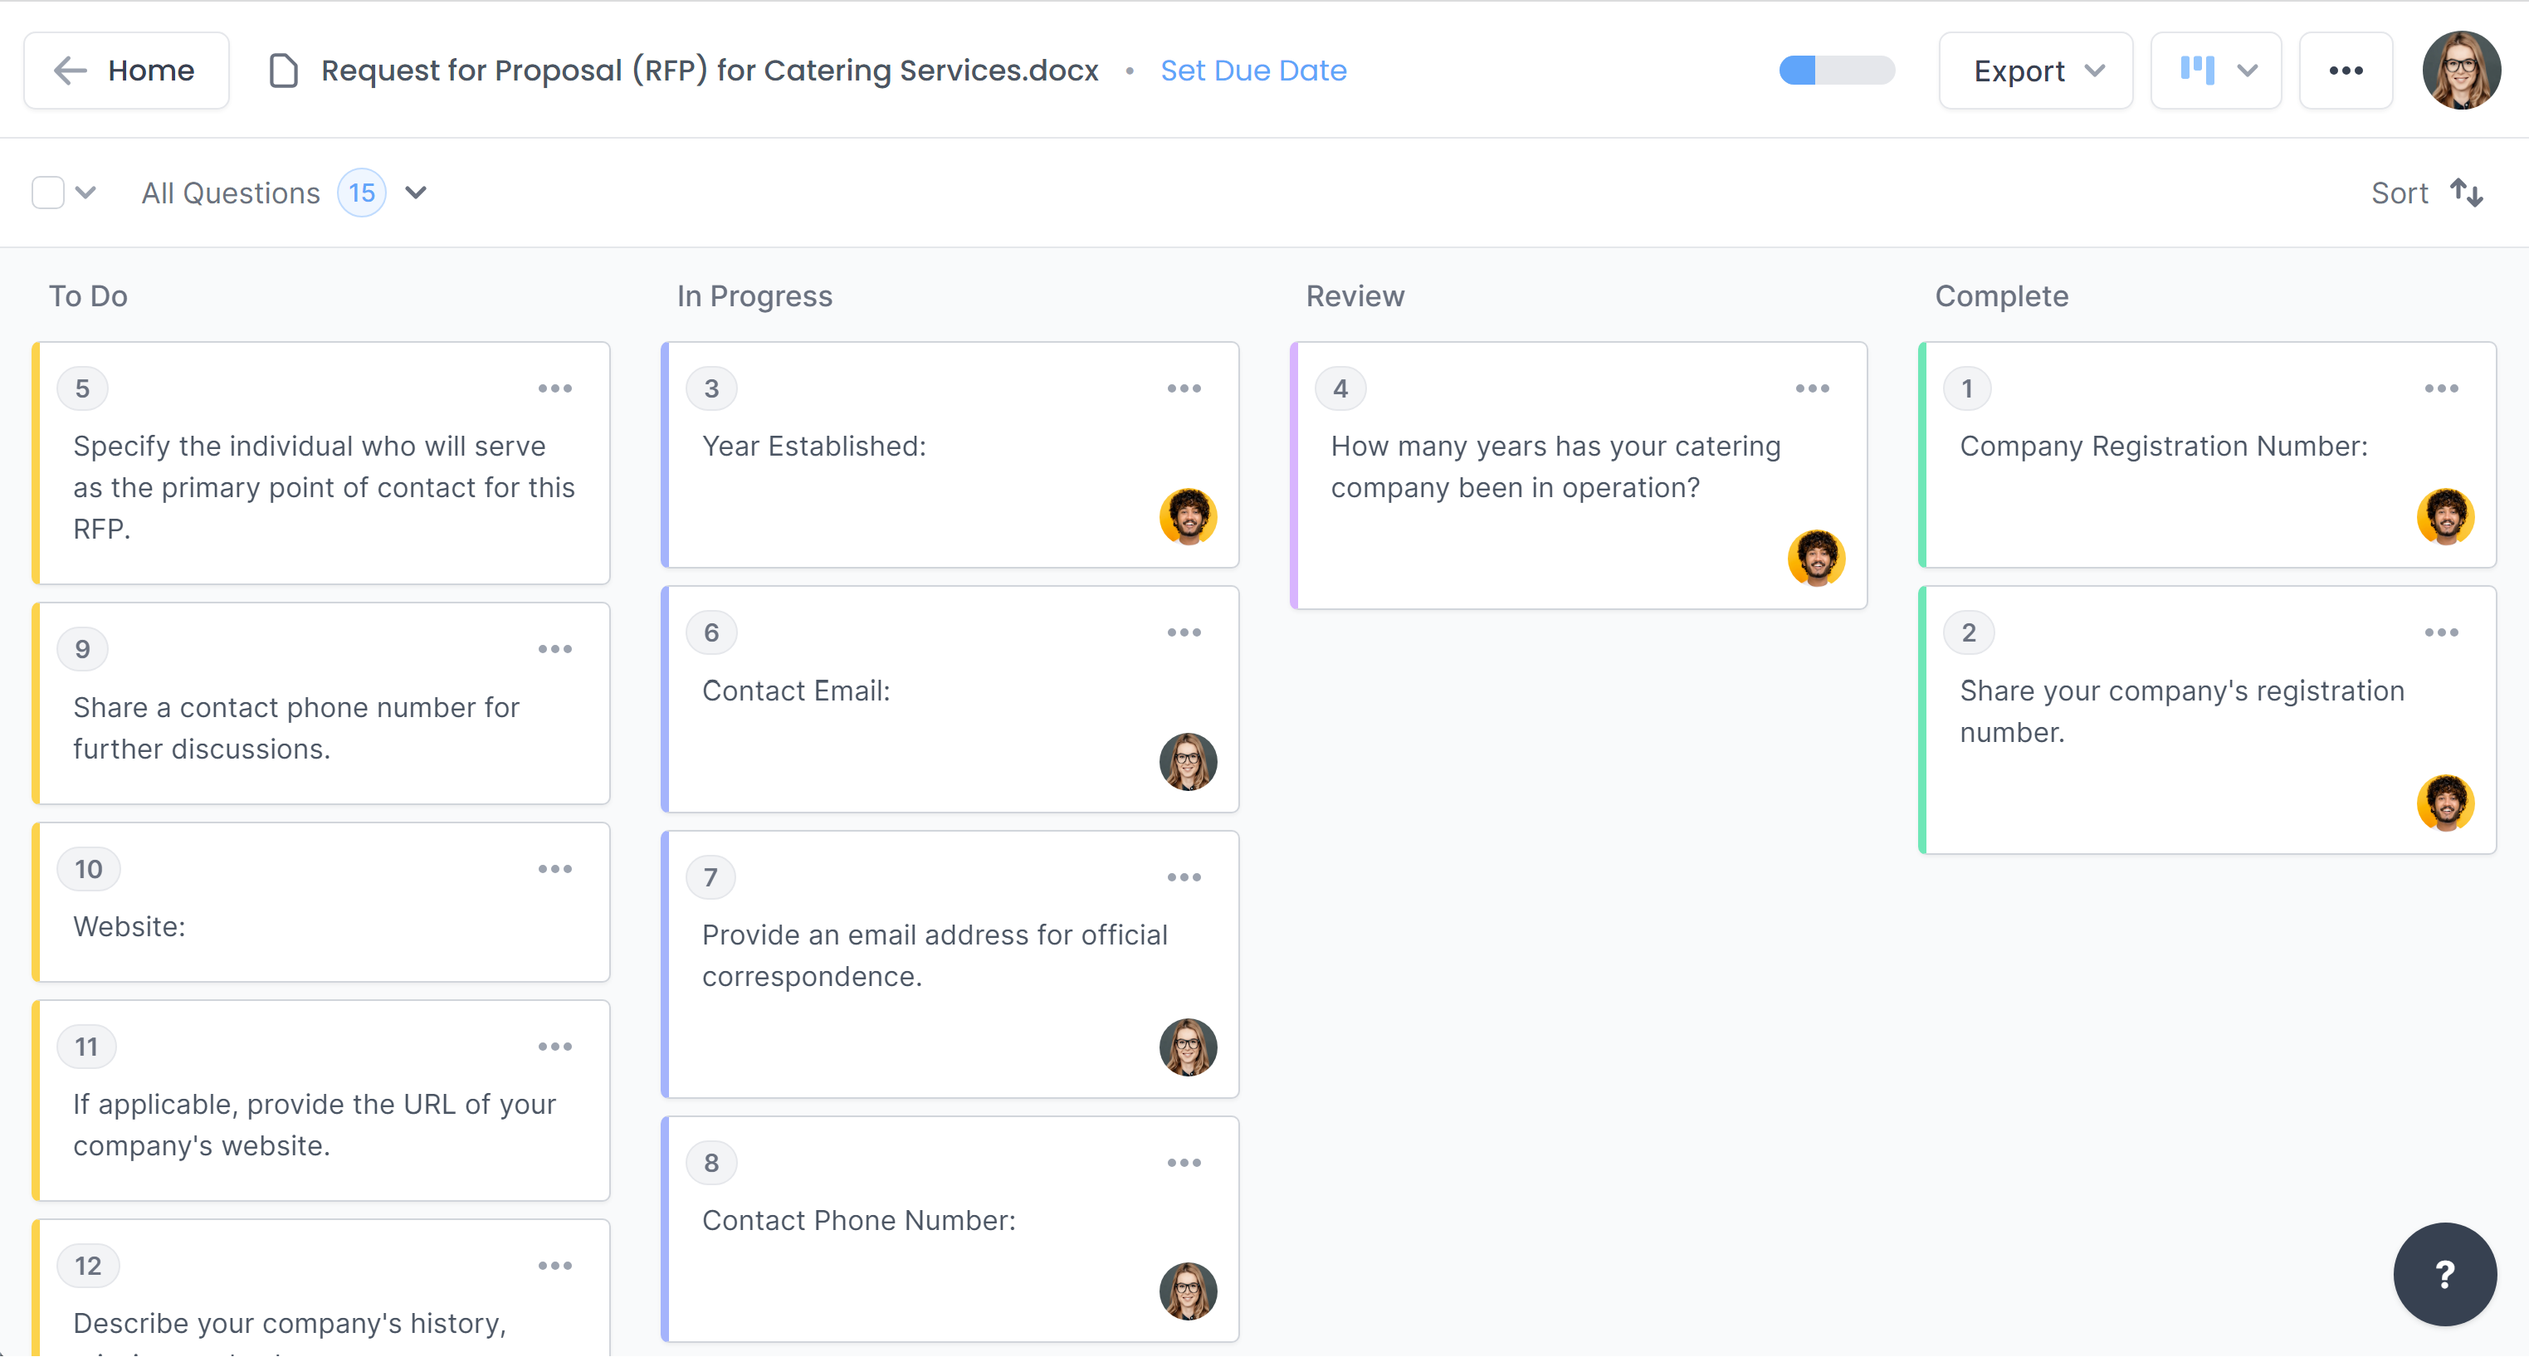Click the Set Due Date link
This screenshot has width=2529, height=1357.
coord(1252,71)
